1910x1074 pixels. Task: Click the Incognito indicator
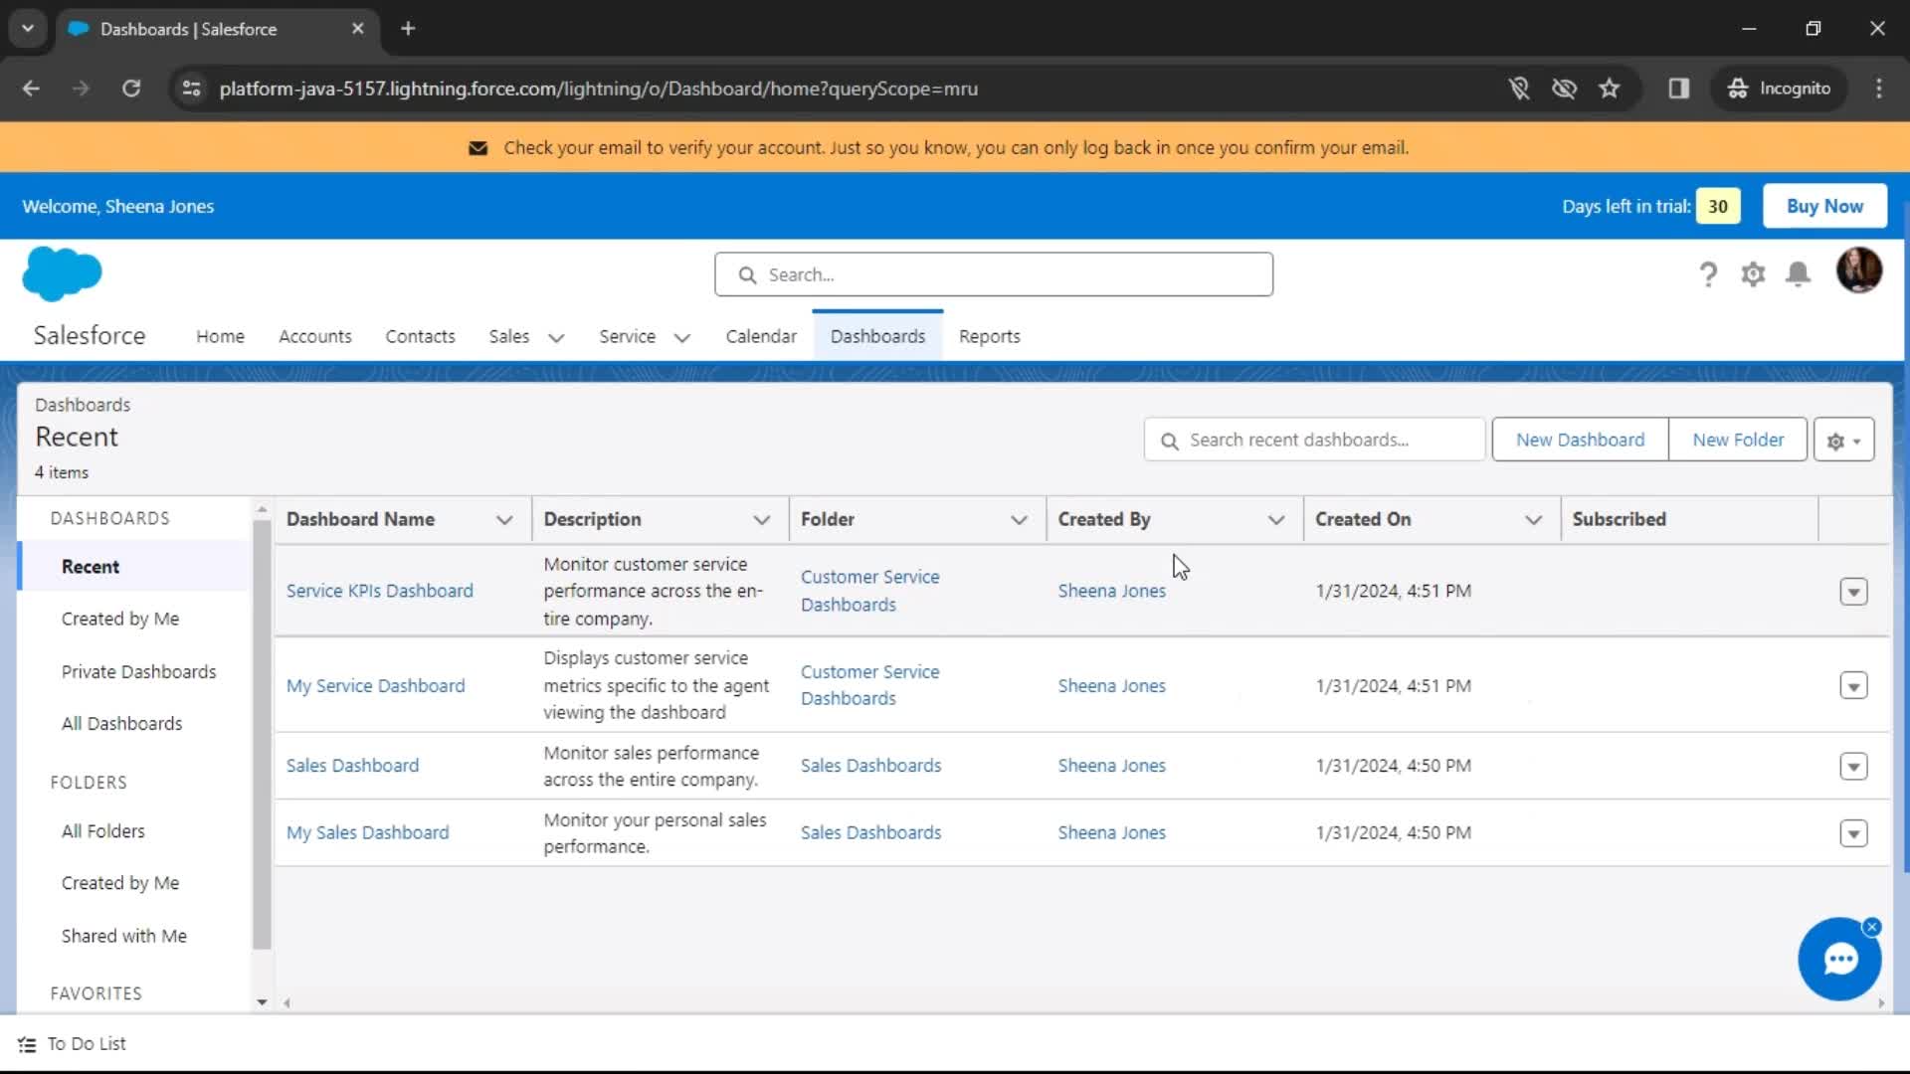point(1779,89)
